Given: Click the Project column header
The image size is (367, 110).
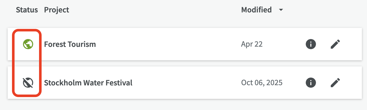Looking at the screenshot, I should pyautogui.click(x=56, y=10).
